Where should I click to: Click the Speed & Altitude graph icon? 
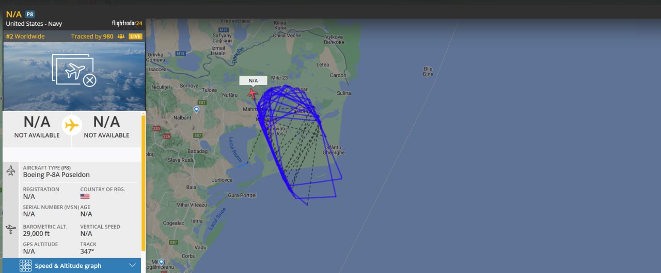click(x=25, y=266)
